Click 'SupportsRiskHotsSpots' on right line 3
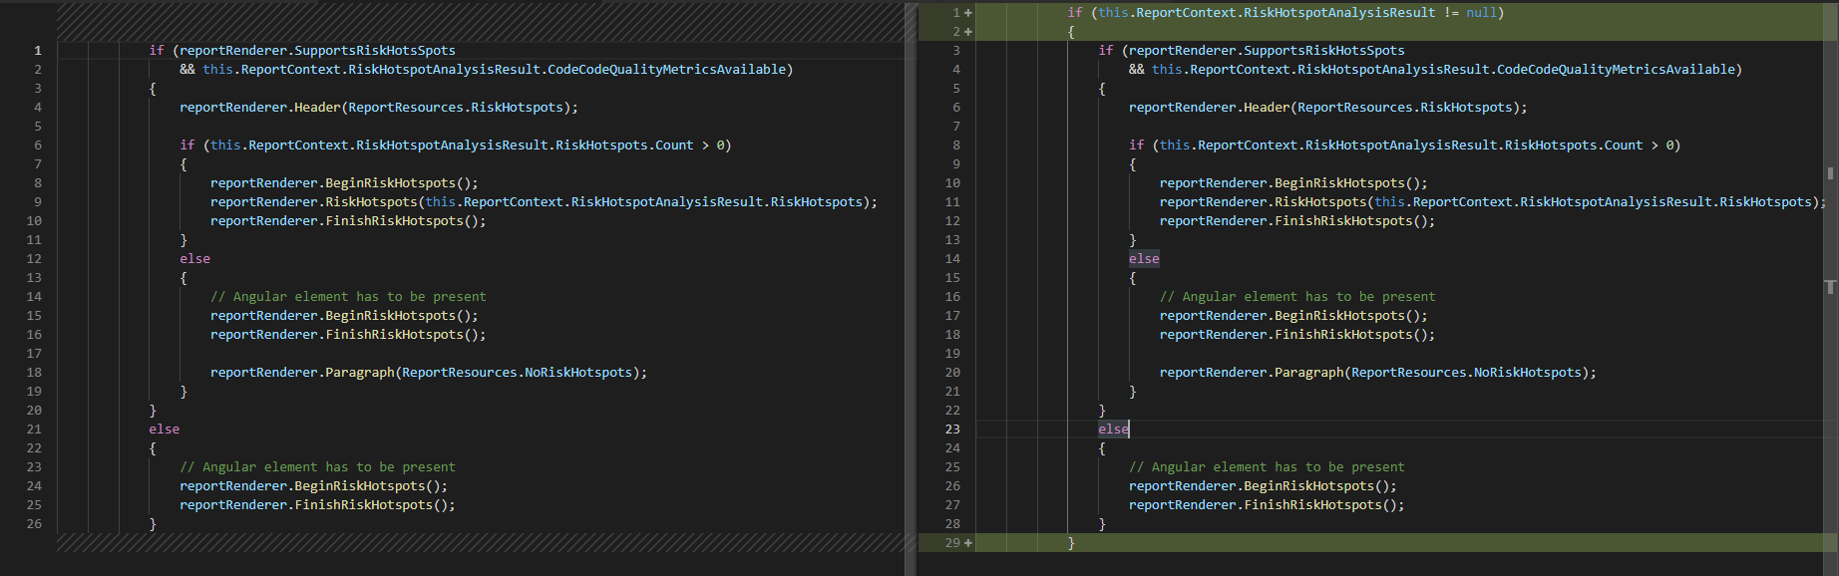Viewport: 1839px width, 576px height. (1324, 51)
